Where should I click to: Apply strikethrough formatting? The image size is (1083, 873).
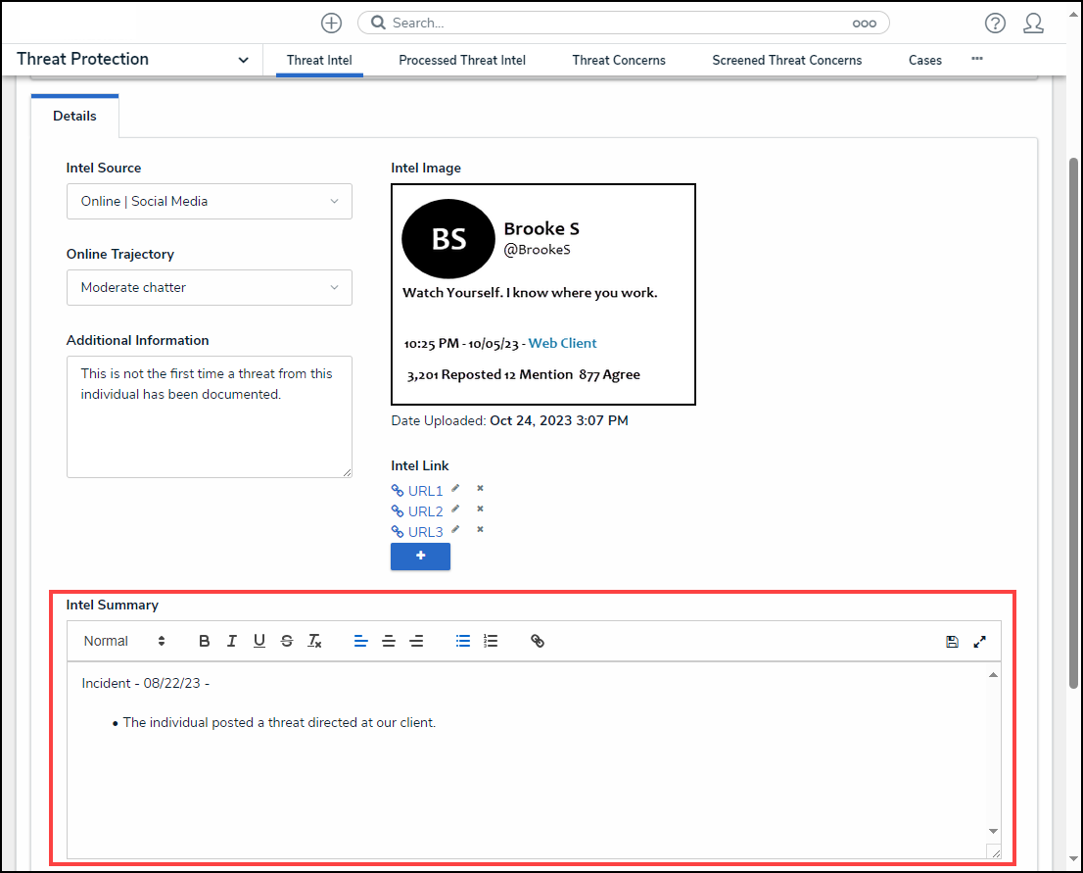(x=287, y=641)
